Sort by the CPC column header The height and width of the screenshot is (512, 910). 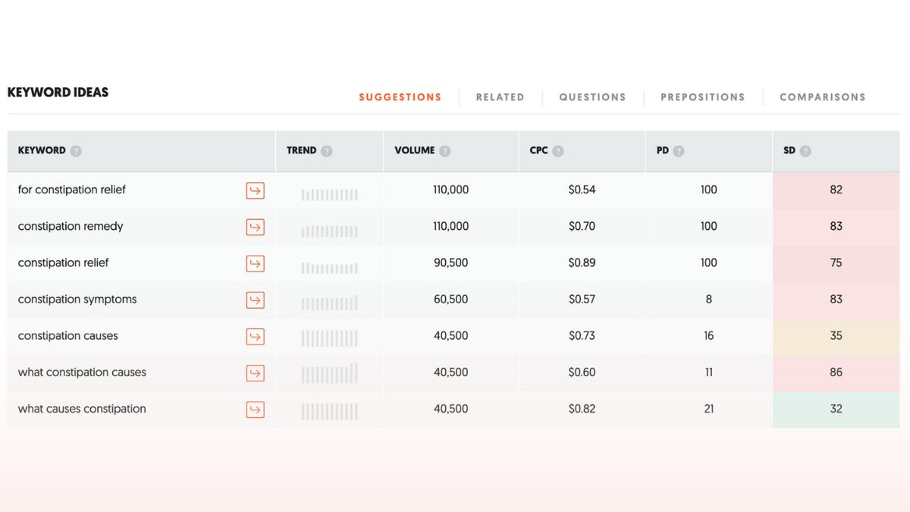[539, 150]
